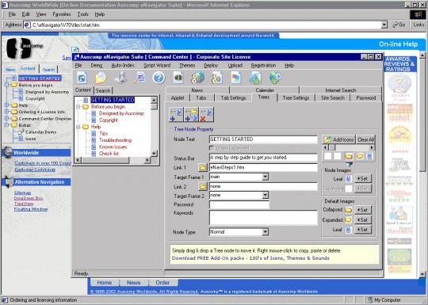Click the page icon in the browser Address bar
The image size is (428, 305).
coord(27,25)
